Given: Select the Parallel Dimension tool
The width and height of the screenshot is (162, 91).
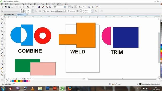Looking at the screenshot, I should tap(2, 53).
